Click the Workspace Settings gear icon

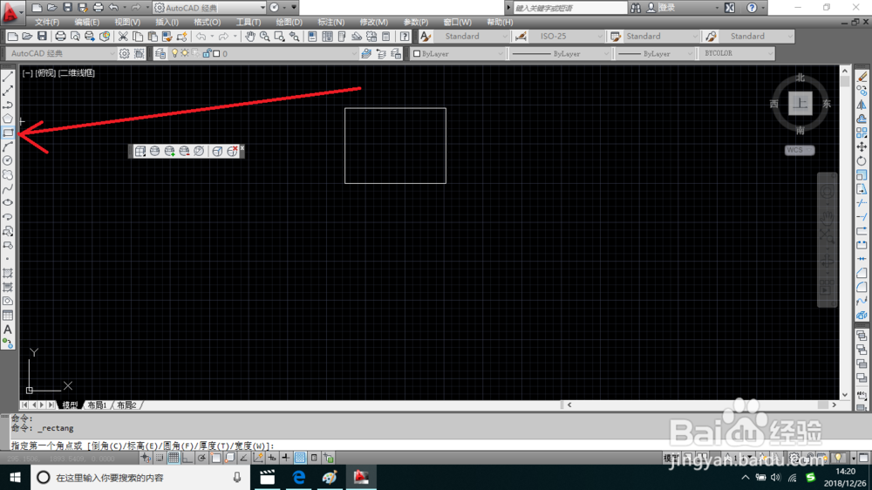[124, 53]
